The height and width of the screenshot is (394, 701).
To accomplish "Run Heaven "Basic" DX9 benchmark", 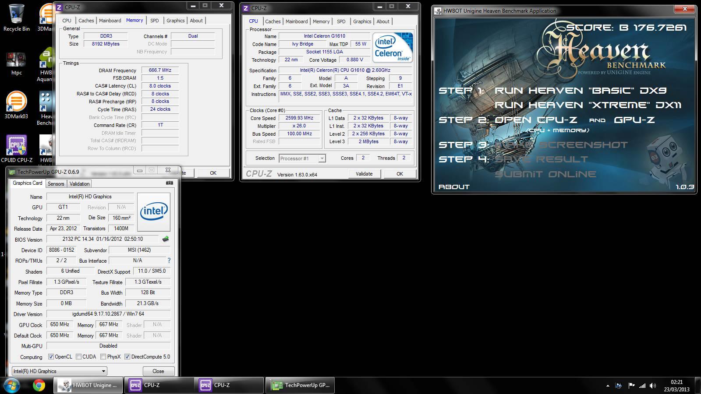I will [x=581, y=91].
